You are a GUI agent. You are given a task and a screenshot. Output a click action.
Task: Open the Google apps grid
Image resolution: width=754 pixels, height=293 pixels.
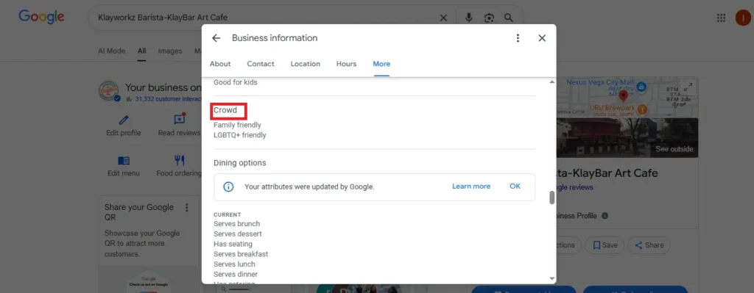point(721,18)
